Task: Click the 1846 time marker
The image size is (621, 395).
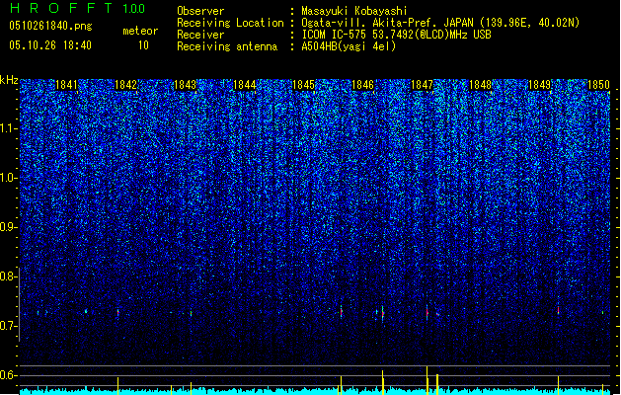Action: pos(362,85)
